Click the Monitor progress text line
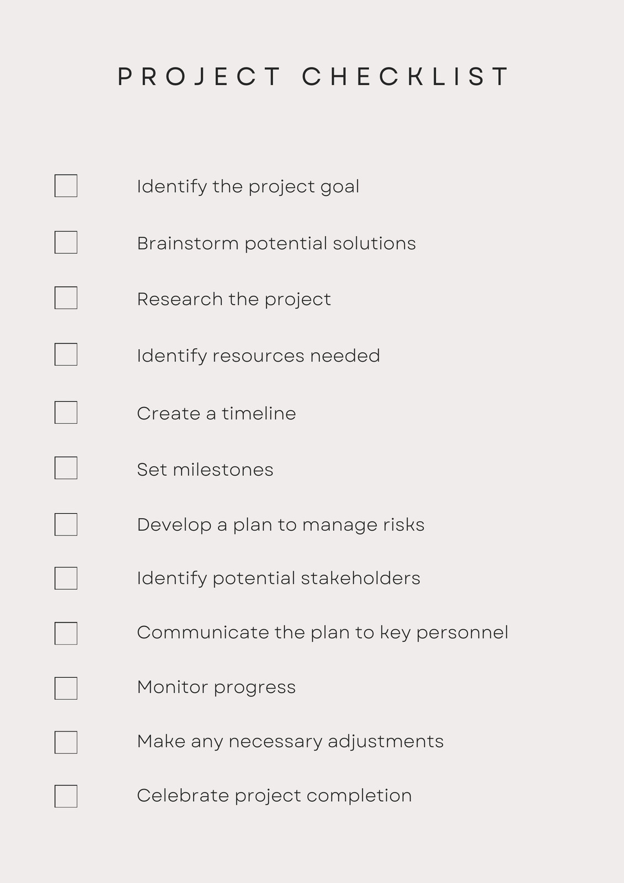Viewport: 624px width, 883px height. coord(216,688)
